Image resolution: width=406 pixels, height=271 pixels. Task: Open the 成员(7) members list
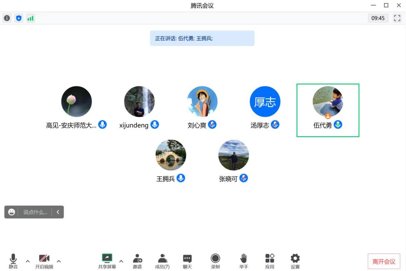point(162,258)
